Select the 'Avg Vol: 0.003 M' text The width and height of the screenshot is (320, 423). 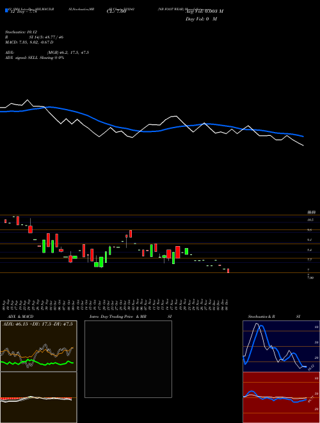tap(204, 12)
